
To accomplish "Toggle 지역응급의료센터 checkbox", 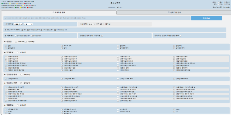I will click(41, 30).
